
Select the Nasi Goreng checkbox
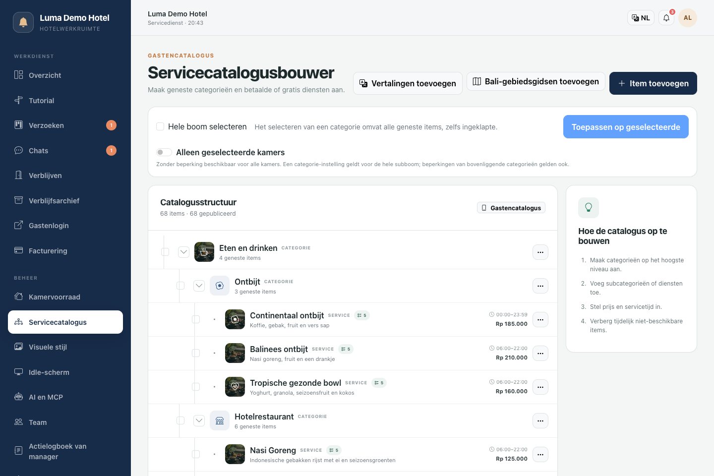(x=196, y=454)
